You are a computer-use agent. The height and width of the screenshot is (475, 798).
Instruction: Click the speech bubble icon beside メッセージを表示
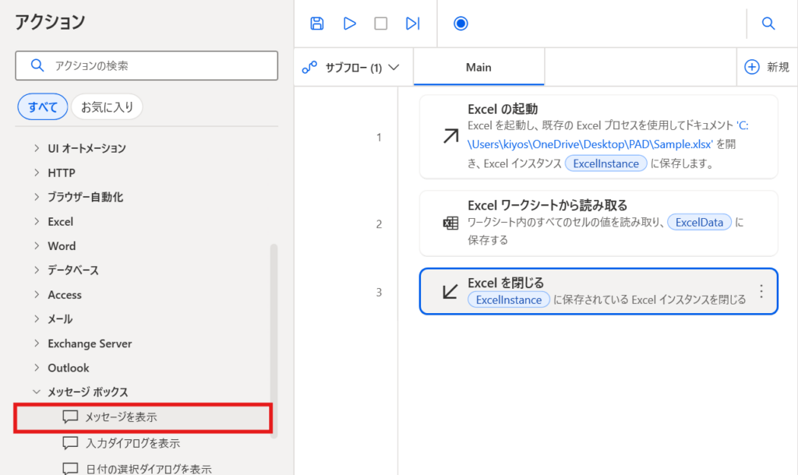click(x=70, y=417)
